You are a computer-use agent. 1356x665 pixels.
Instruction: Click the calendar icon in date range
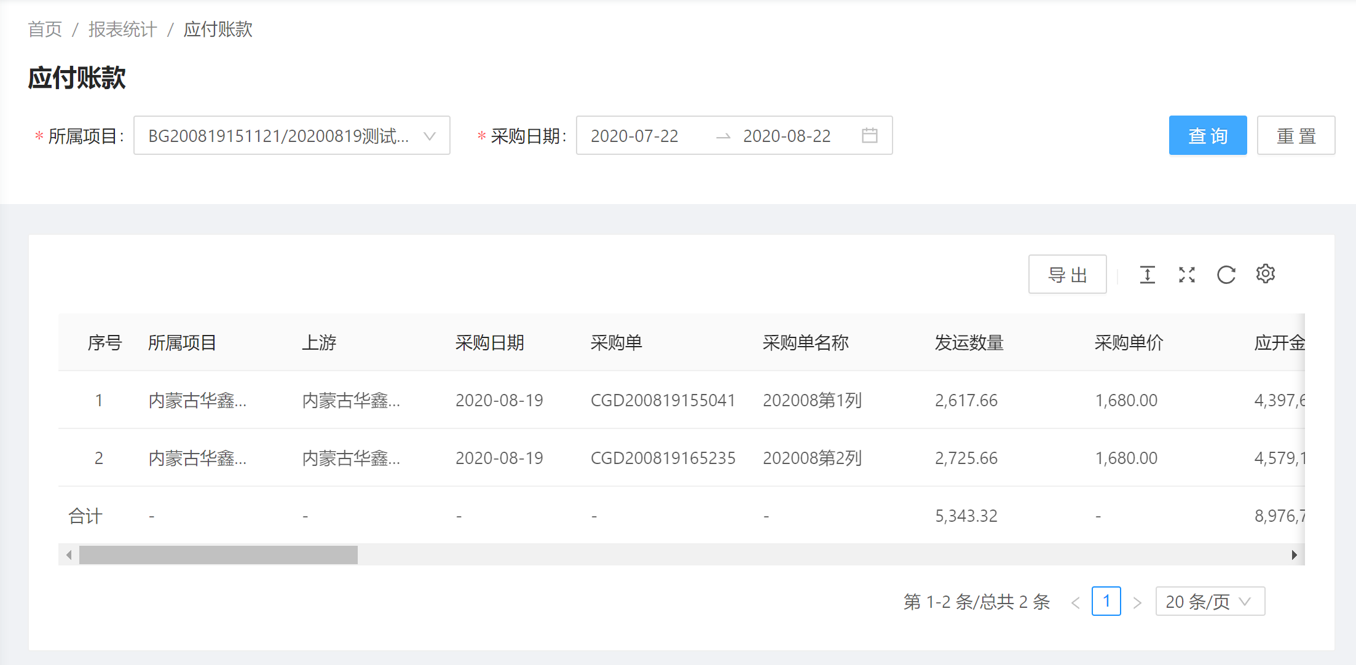click(869, 135)
